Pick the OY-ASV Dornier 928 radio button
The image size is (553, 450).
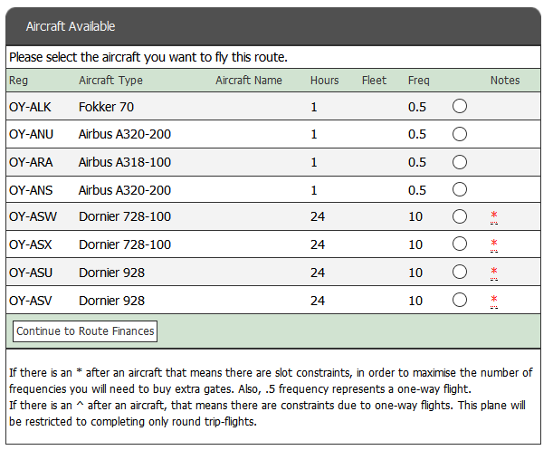point(460,300)
